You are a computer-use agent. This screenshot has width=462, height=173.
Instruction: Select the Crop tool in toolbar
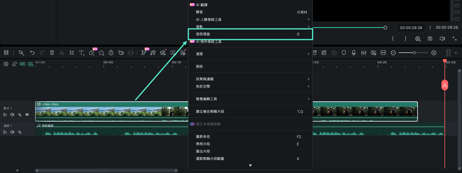72,53
